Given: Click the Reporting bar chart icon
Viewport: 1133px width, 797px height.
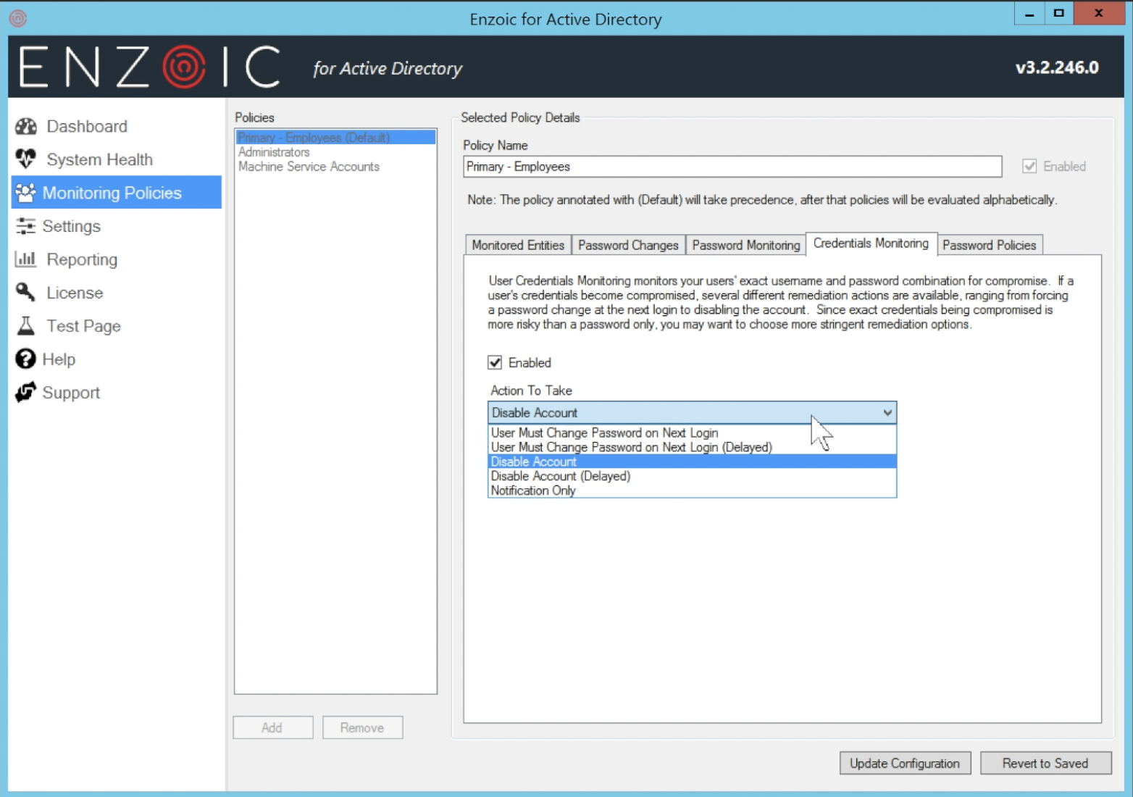Looking at the screenshot, I should point(25,259).
